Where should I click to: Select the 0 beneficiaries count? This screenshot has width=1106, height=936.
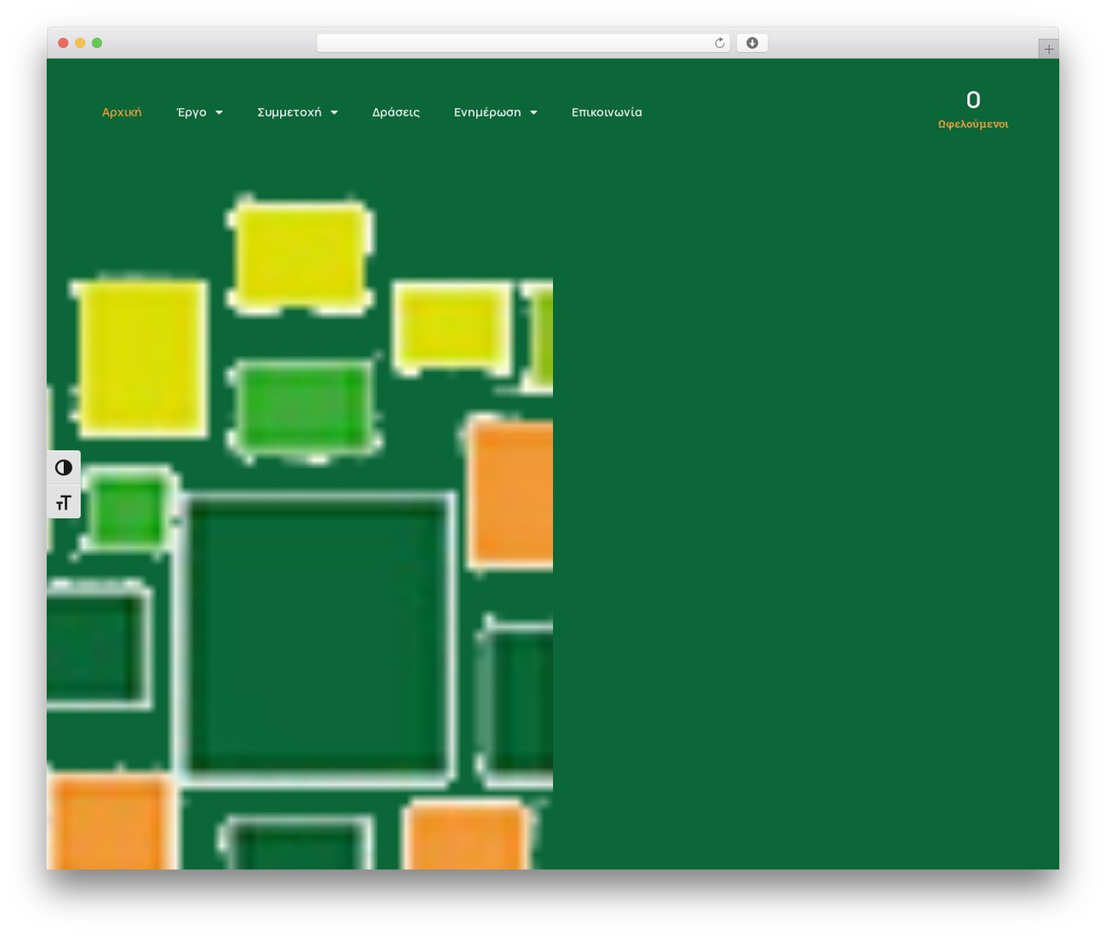tap(973, 100)
